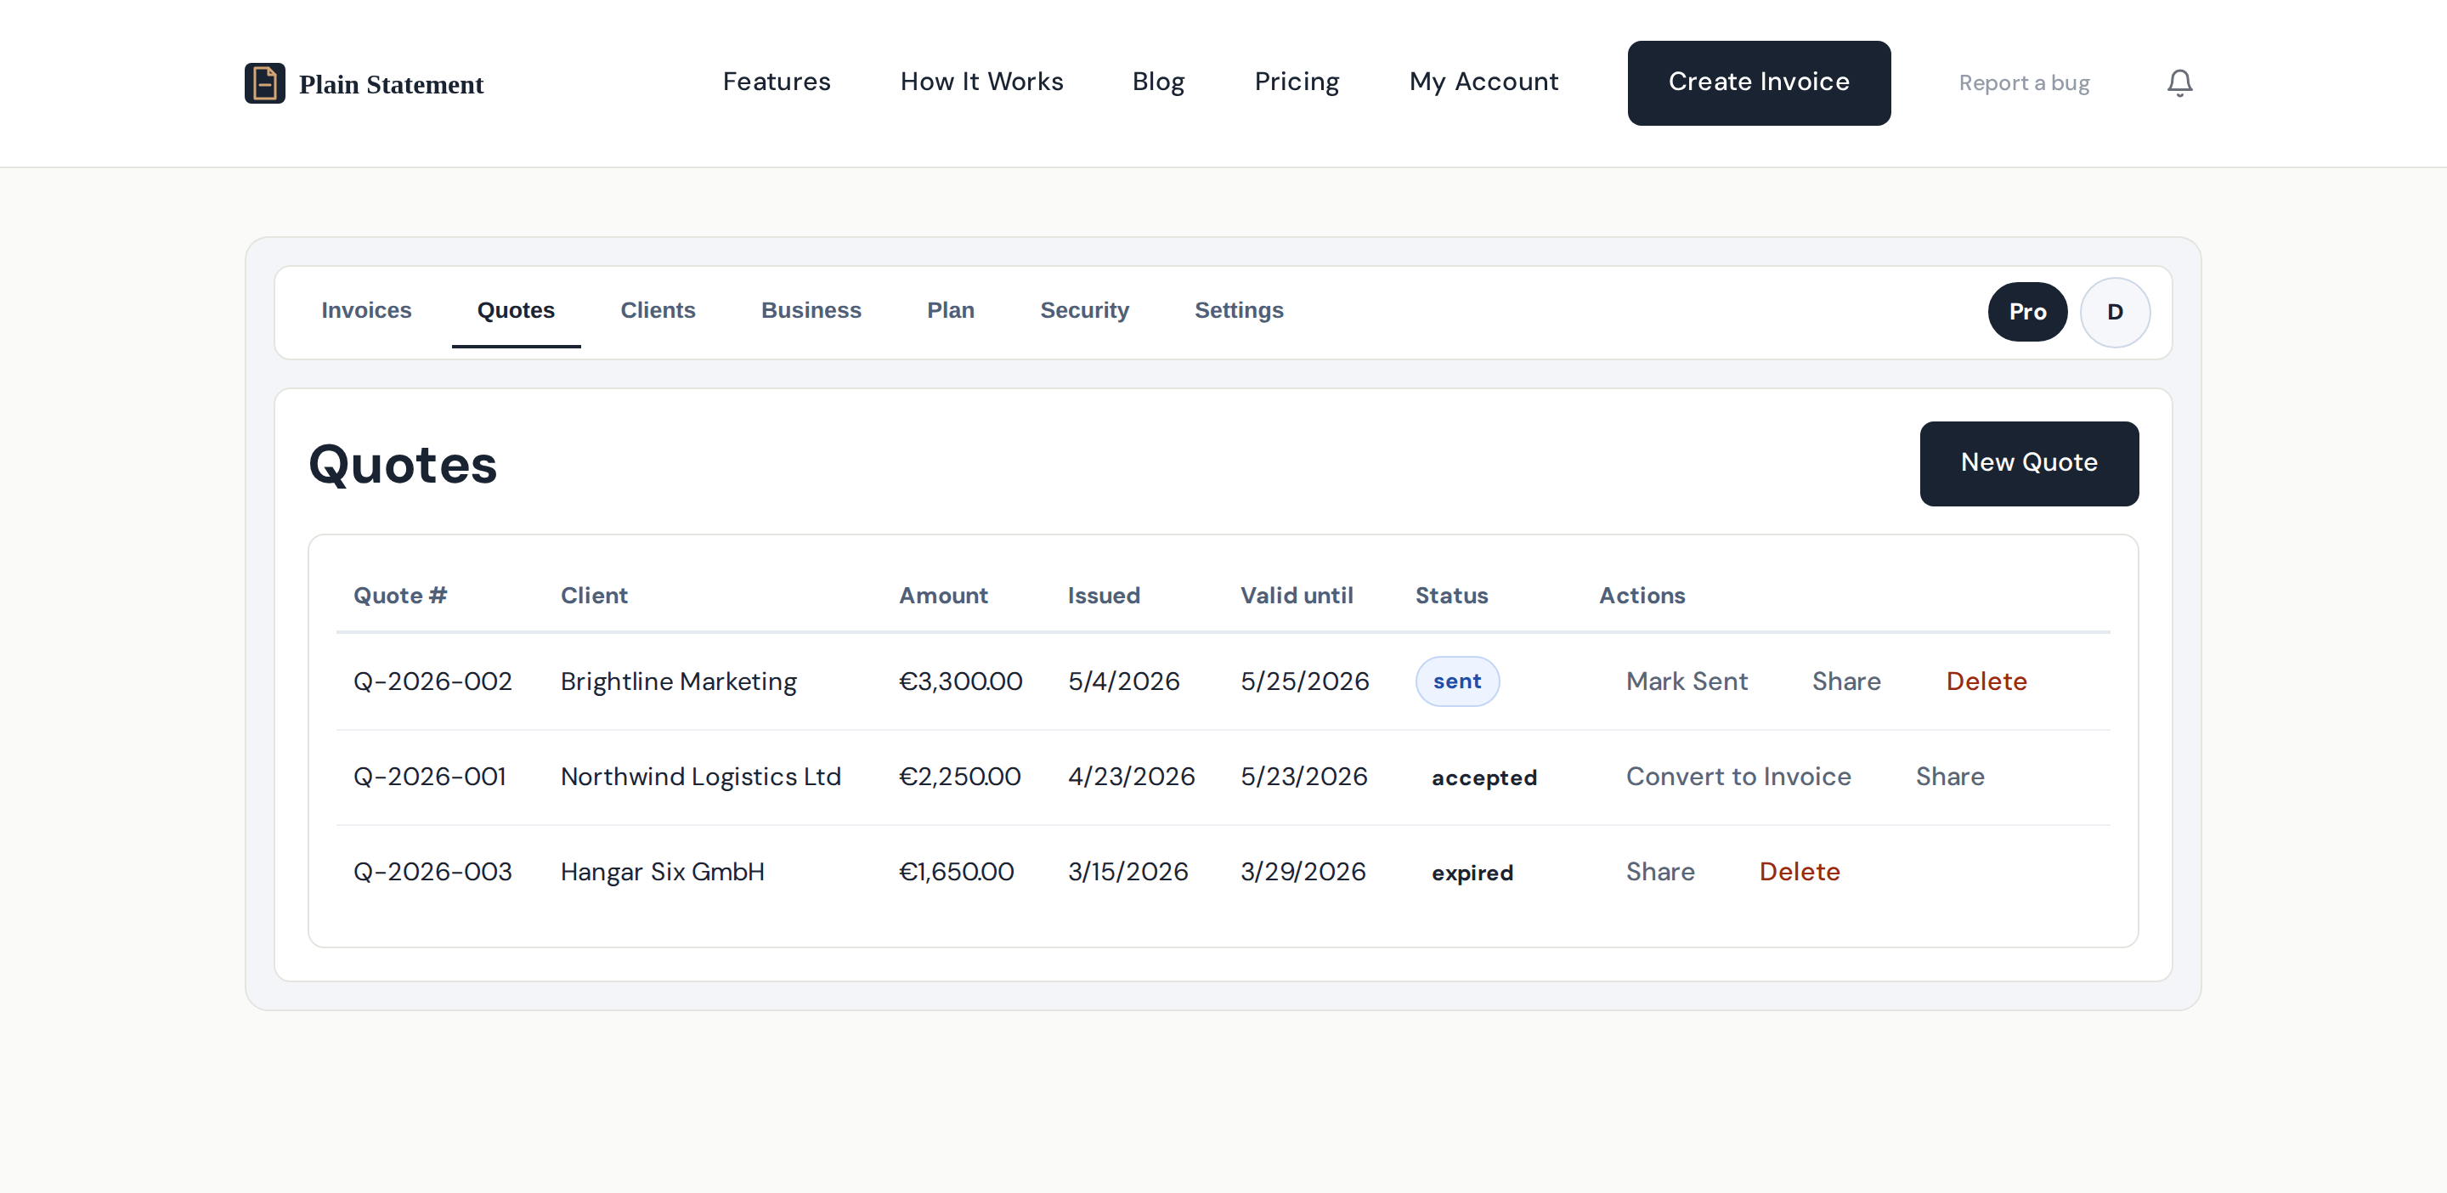View the Pricing page

1297,82
